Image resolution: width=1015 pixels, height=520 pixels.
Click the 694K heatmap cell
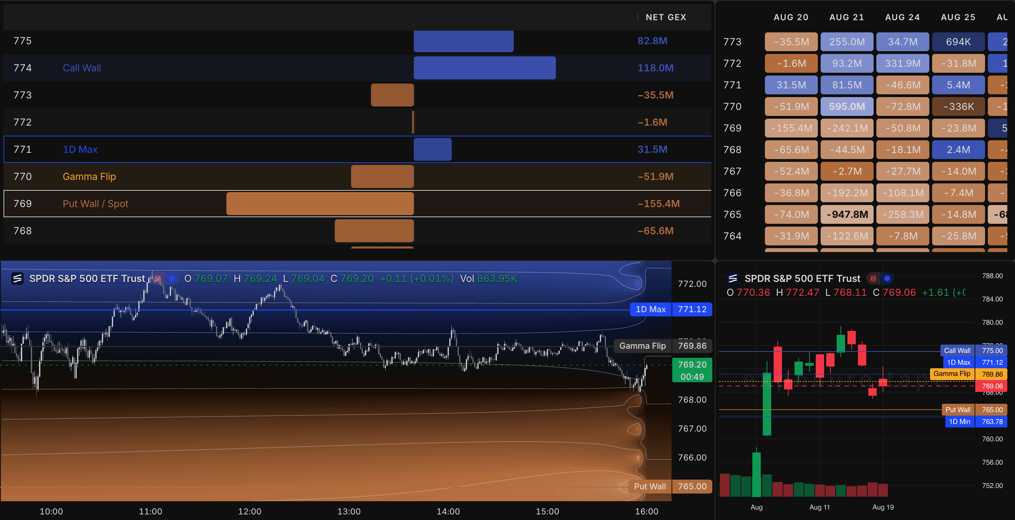(x=958, y=42)
